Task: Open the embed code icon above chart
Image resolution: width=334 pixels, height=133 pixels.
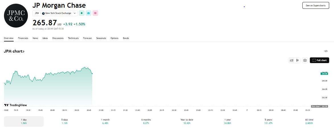Action: click(326, 51)
